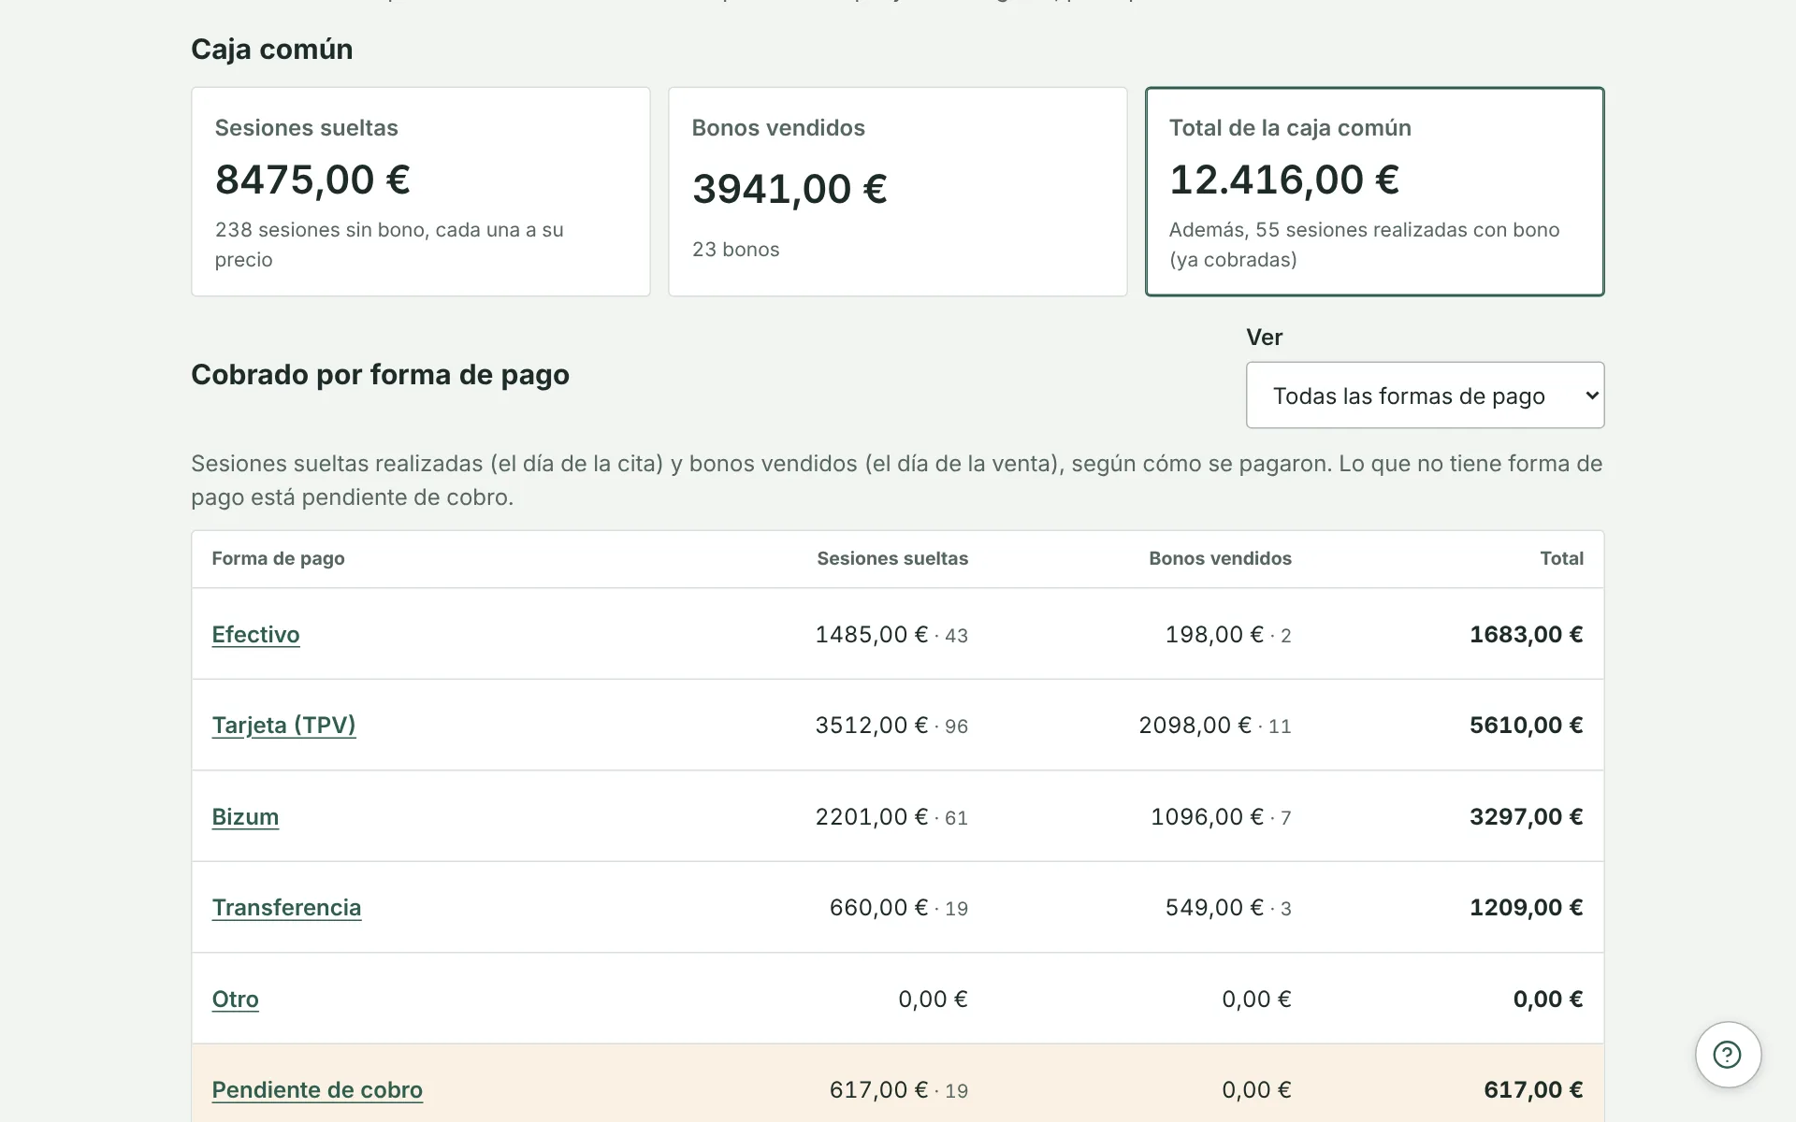The width and height of the screenshot is (1796, 1122).
Task: Click Bizum sesiones value 2201,00 €
Action: tap(871, 816)
